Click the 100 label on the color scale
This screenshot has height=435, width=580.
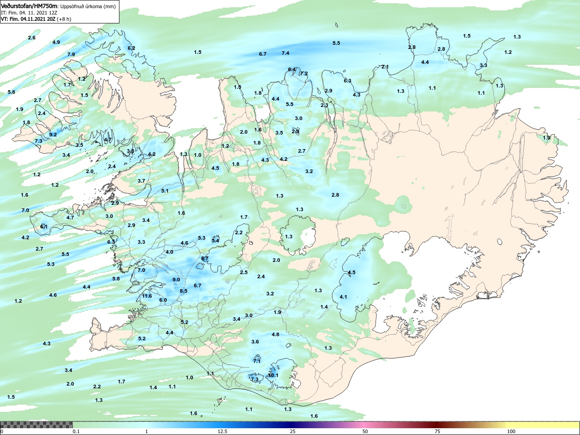coord(511,431)
